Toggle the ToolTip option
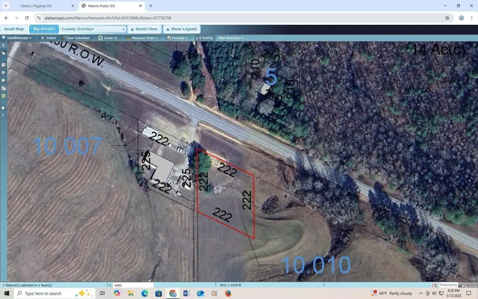The width and height of the screenshot is (478, 299). click(x=205, y=38)
